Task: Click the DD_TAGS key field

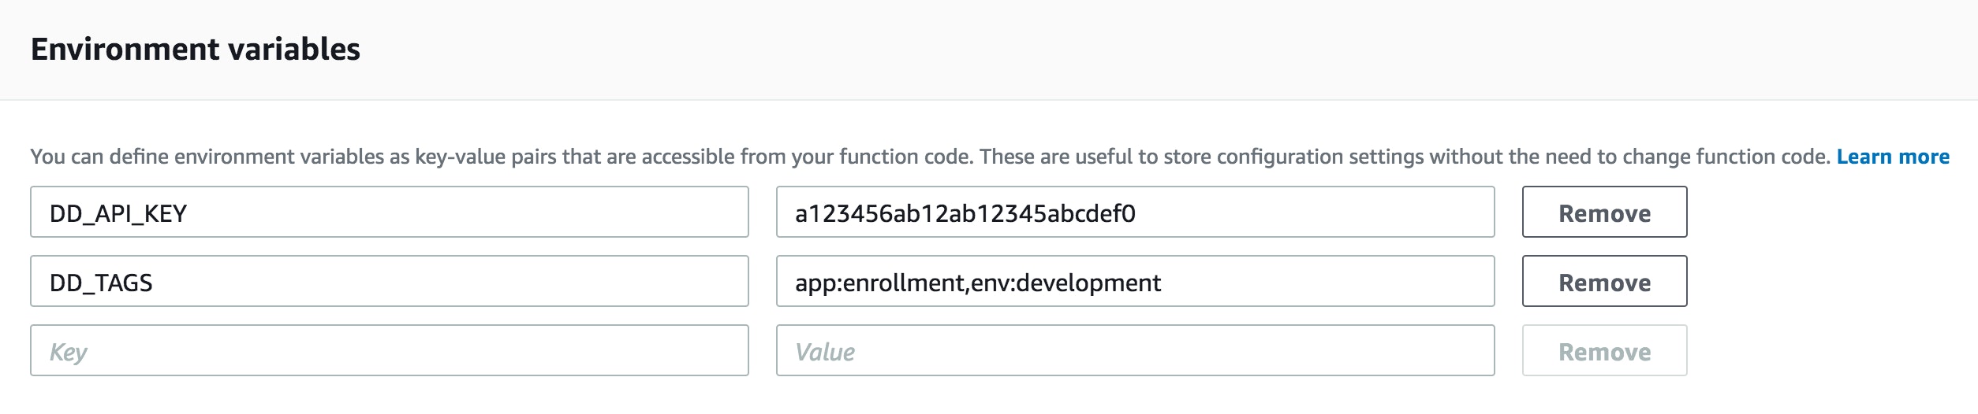Action: click(x=389, y=281)
